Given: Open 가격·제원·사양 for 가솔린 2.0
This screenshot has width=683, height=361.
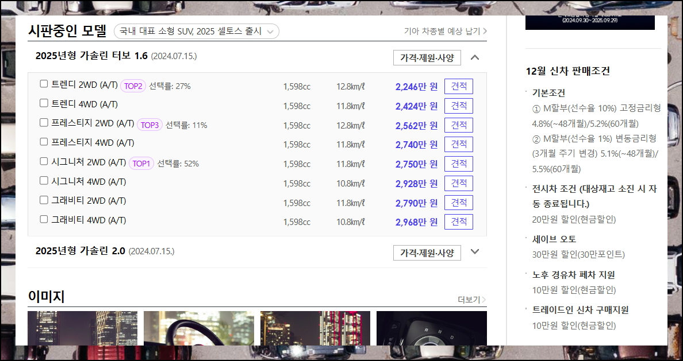Looking at the screenshot, I should pyautogui.click(x=427, y=253).
